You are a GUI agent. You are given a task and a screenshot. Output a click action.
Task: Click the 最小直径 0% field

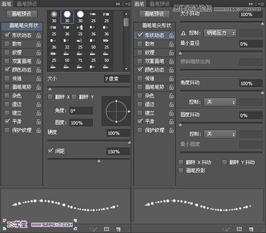251,44
